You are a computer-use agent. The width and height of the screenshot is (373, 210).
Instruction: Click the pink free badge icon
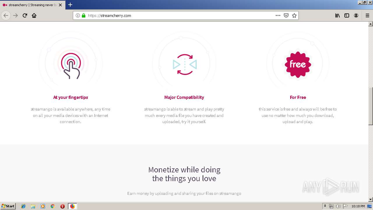(298, 64)
